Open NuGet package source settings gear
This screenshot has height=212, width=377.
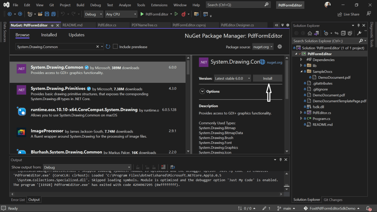279,47
